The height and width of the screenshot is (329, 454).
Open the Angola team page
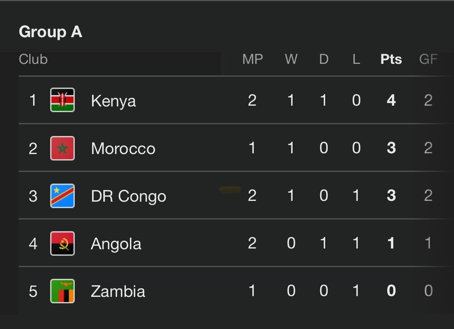tap(116, 244)
